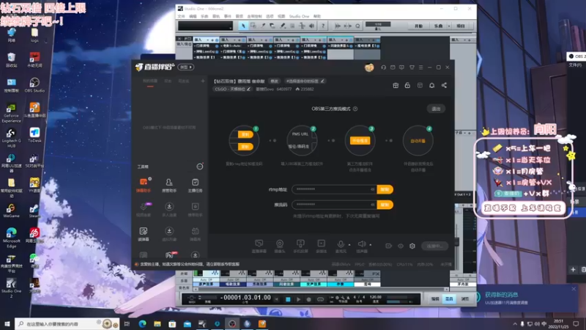
Task: Click the screen capture source icon in bottom bar
Action: point(259,246)
